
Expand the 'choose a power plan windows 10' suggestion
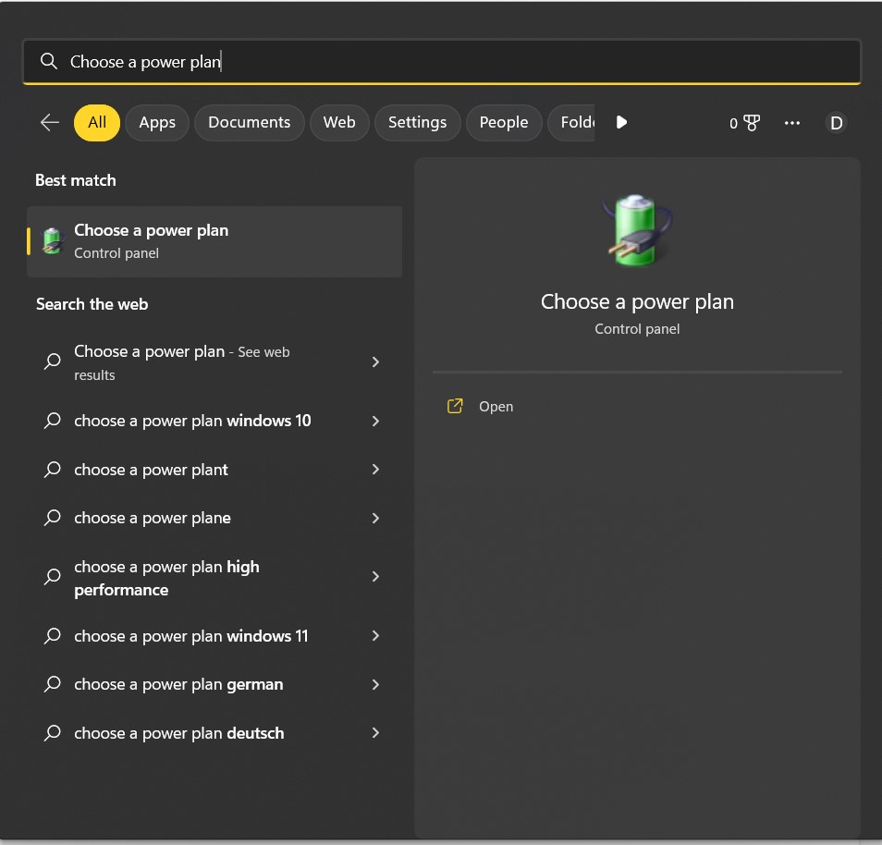point(375,421)
